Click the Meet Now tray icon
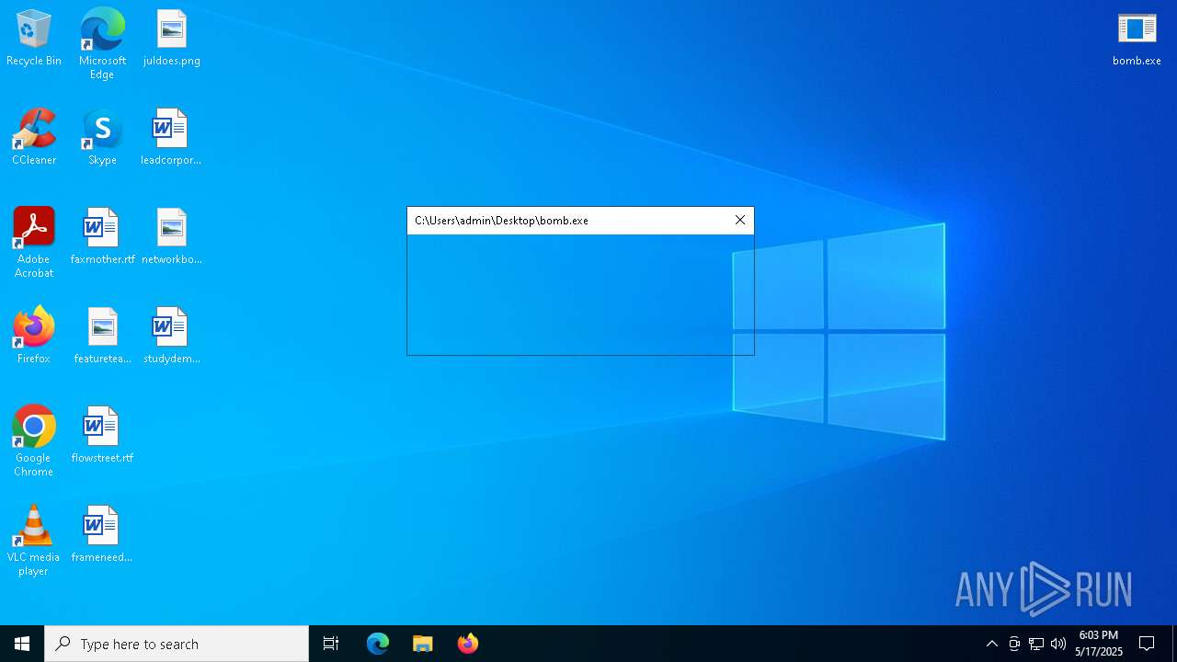1177x662 pixels. [1014, 644]
